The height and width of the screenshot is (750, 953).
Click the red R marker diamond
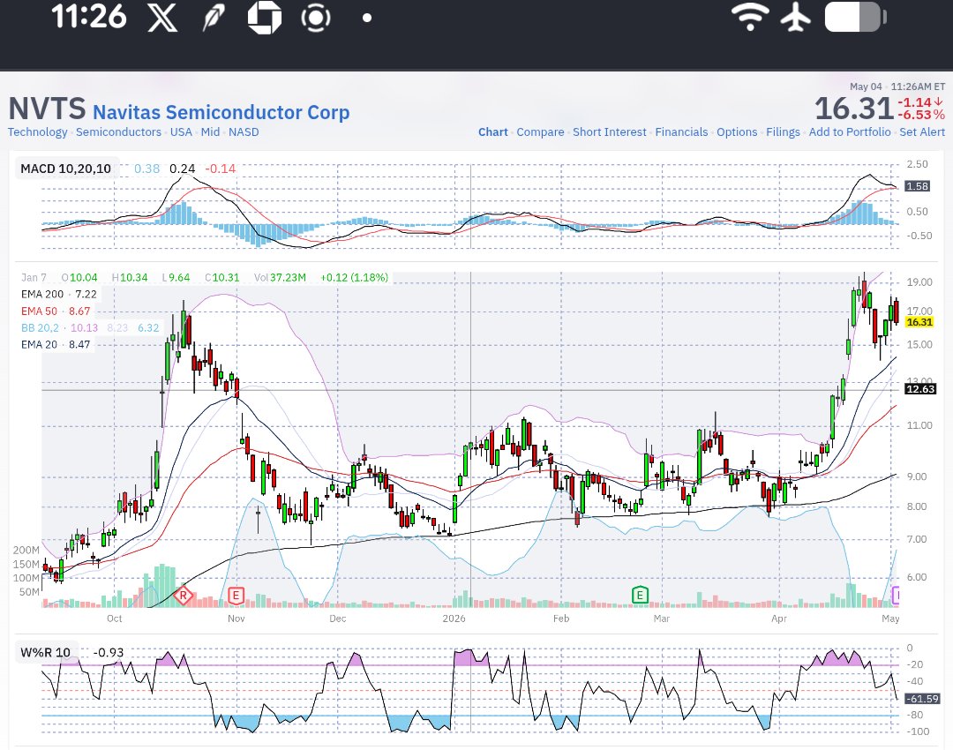click(183, 595)
